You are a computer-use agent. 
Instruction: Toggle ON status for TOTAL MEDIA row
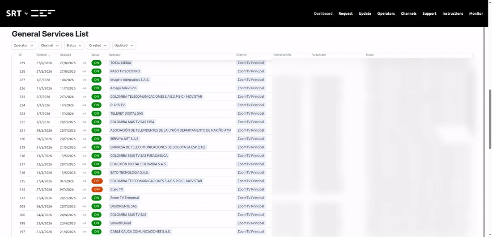click(96, 63)
